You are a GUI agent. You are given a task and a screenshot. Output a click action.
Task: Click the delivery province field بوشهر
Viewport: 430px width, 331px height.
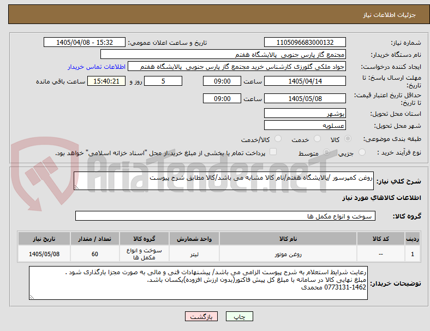(304, 113)
